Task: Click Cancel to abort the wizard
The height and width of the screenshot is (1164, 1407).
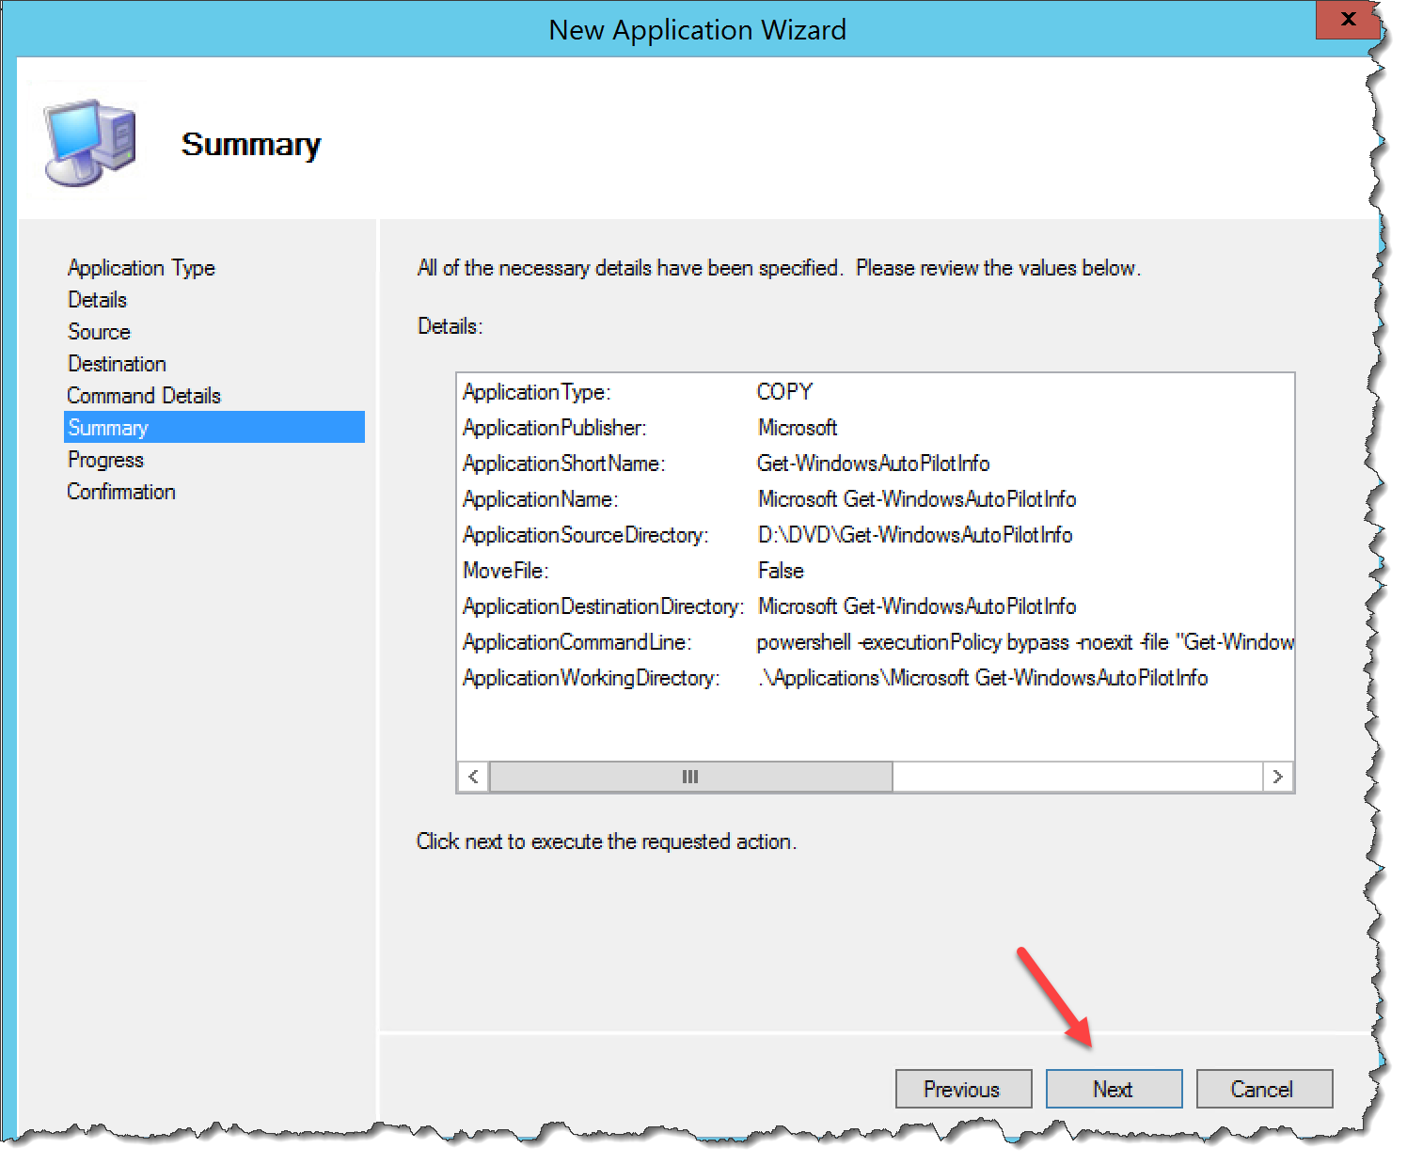Action: [x=1264, y=1089]
